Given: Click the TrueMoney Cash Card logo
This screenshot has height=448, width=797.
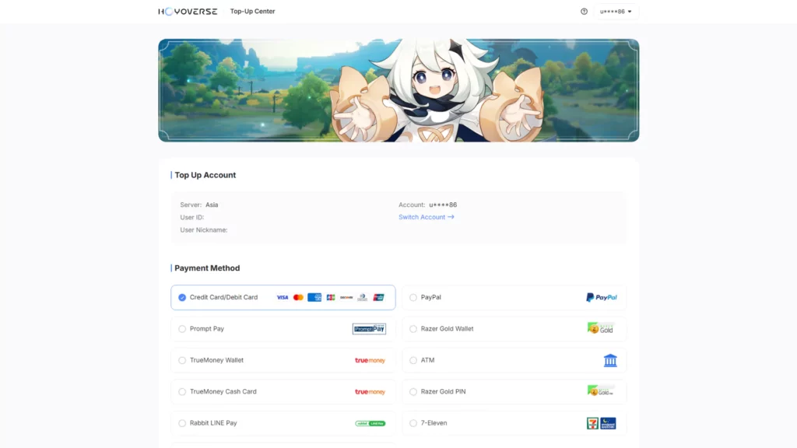Looking at the screenshot, I should [370, 392].
